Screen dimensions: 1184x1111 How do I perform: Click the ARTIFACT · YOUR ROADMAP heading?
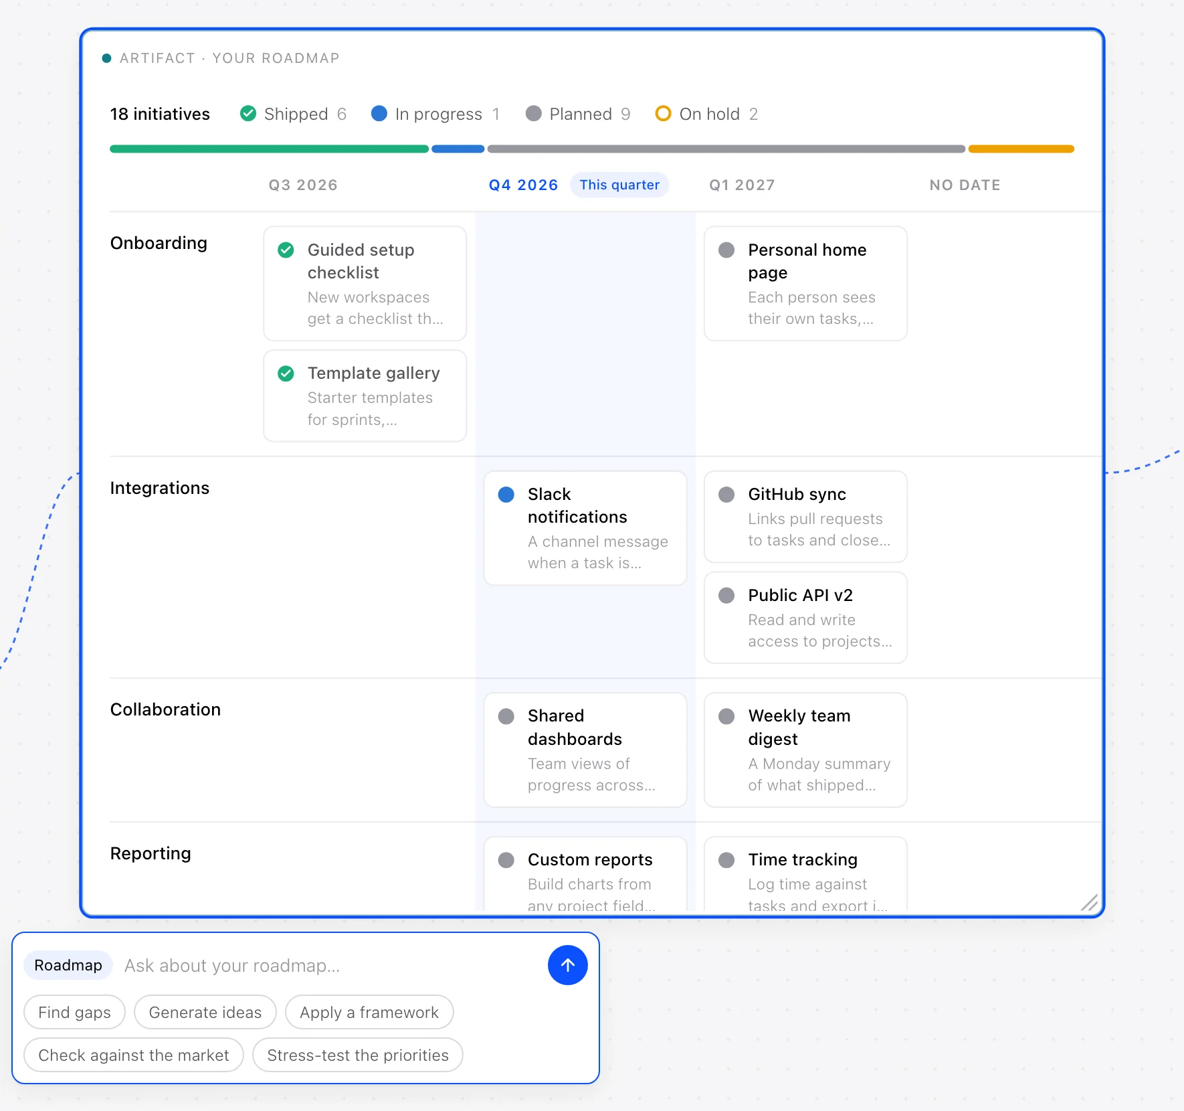click(x=229, y=58)
